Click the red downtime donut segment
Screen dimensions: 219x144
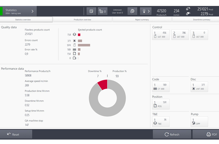coord(103,84)
